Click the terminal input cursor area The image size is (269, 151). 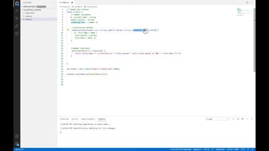[61, 133]
